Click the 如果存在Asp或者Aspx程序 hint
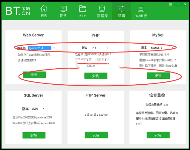This screenshot has height=150, width=190. click(35, 55)
